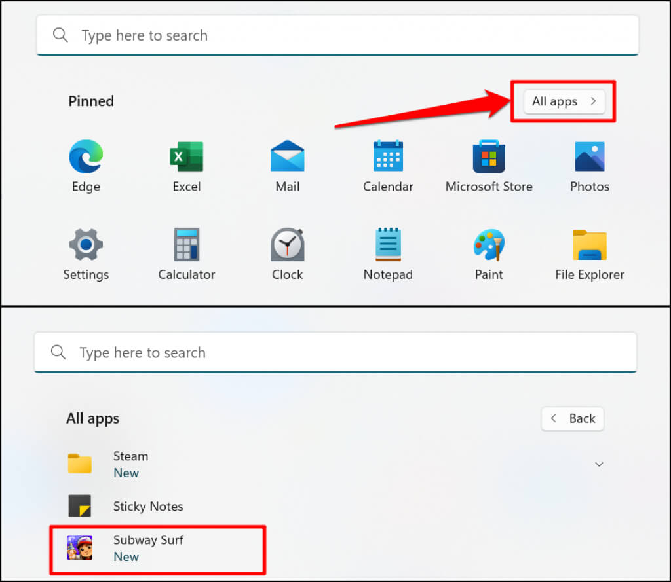Click the Pinned section heading
The image size is (671, 582).
click(x=91, y=101)
